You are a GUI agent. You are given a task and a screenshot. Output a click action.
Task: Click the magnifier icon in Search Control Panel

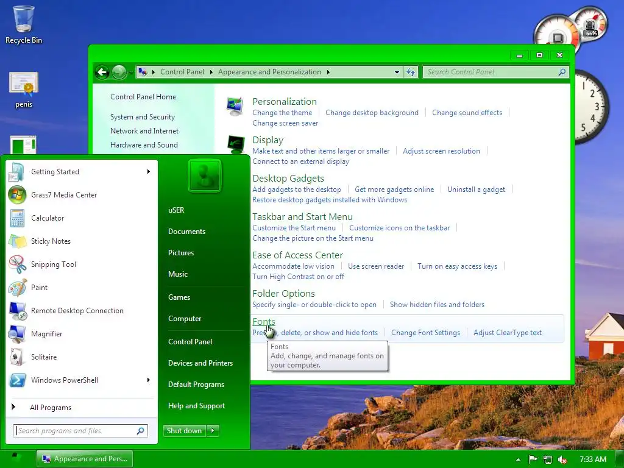[x=561, y=72]
